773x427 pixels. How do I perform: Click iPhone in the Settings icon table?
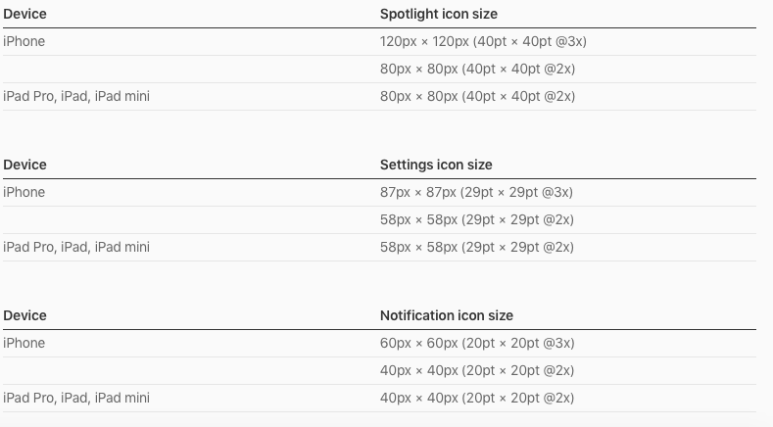tap(24, 192)
